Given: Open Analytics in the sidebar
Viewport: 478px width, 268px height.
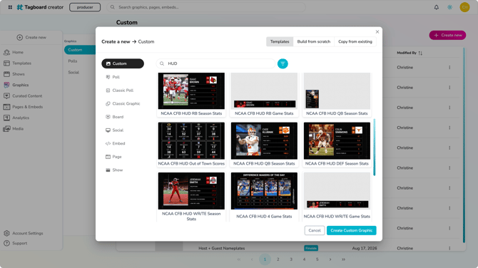Looking at the screenshot, I should (x=16, y=118).
